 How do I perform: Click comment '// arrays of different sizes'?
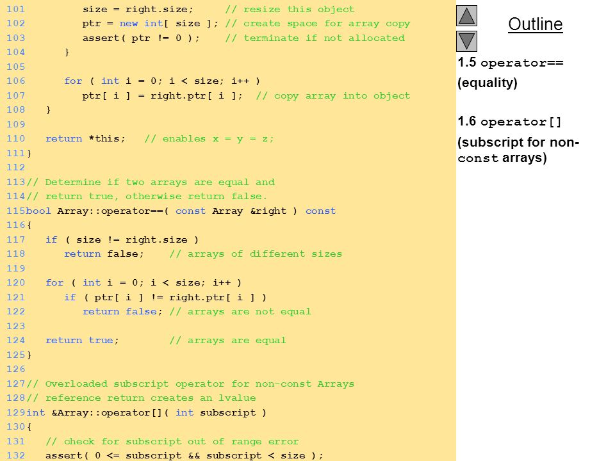256,254
